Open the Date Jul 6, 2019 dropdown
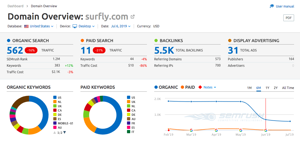 [121, 26]
